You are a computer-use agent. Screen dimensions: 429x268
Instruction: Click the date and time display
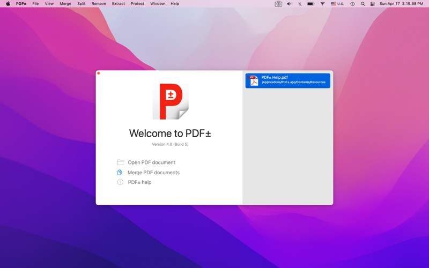tap(401, 4)
